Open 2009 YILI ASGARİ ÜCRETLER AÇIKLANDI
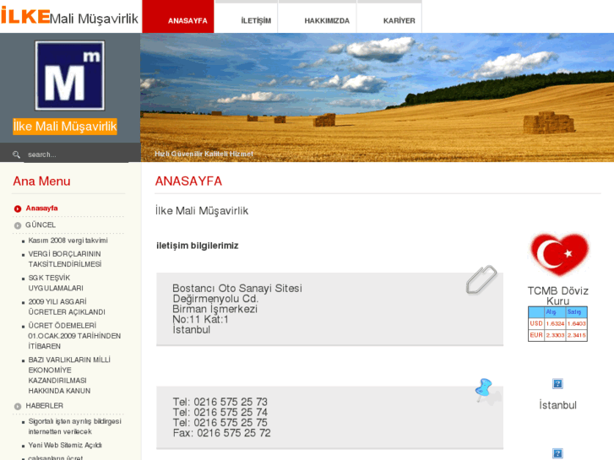 click(x=67, y=307)
